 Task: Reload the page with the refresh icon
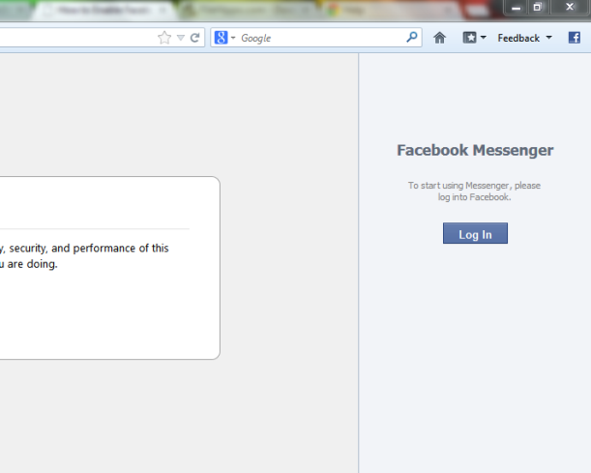[194, 38]
